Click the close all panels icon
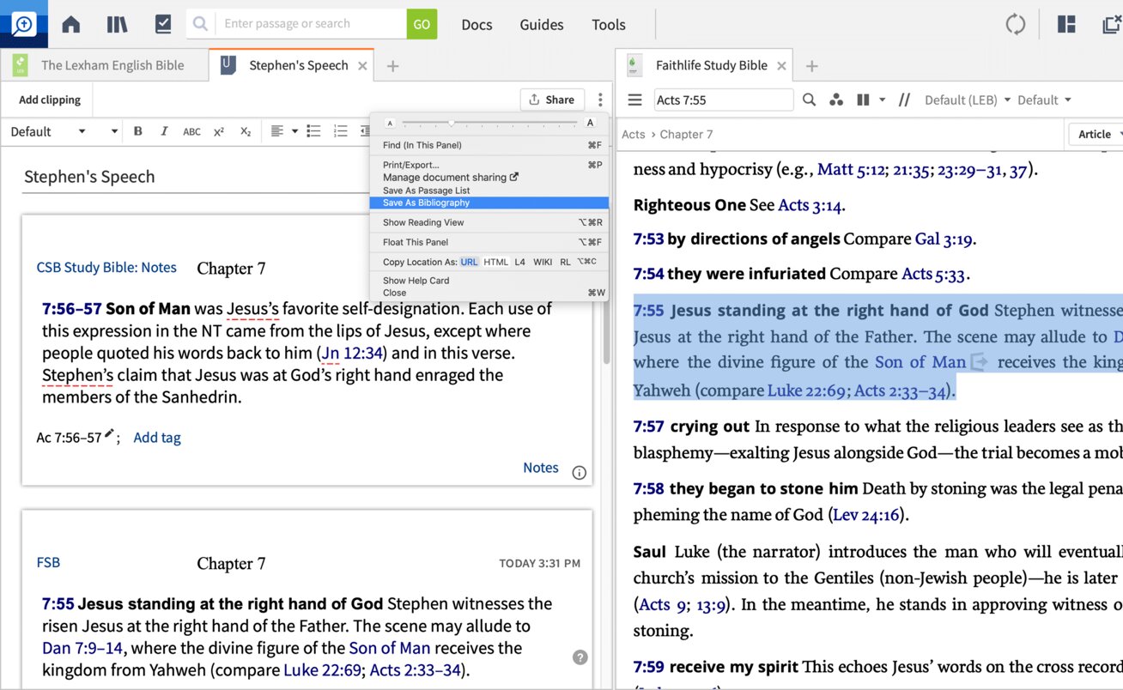 tap(1112, 24)
